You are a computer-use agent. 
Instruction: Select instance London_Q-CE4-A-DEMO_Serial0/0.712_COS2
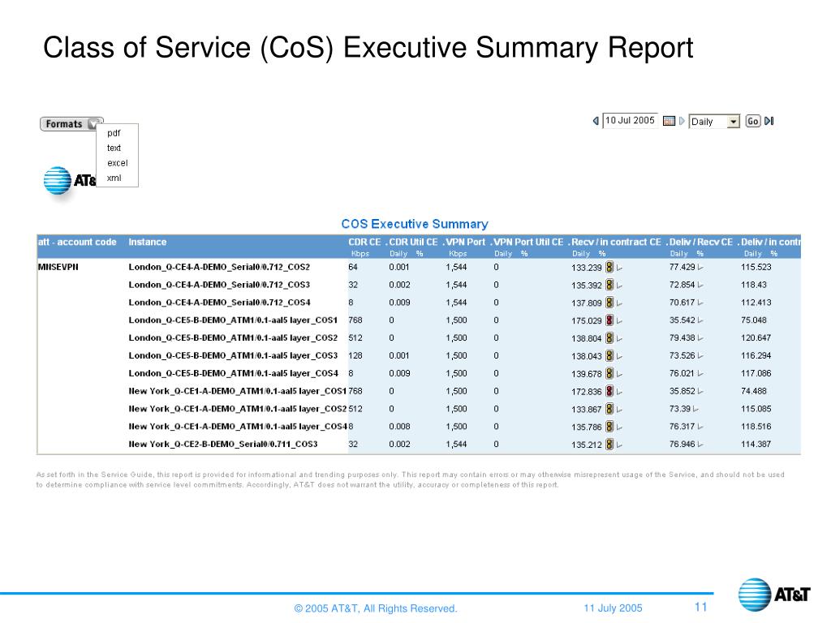219,267
